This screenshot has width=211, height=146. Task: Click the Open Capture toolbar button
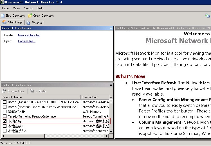pos(41,16)
